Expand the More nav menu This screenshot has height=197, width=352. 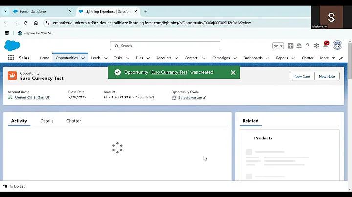[328, 58]
